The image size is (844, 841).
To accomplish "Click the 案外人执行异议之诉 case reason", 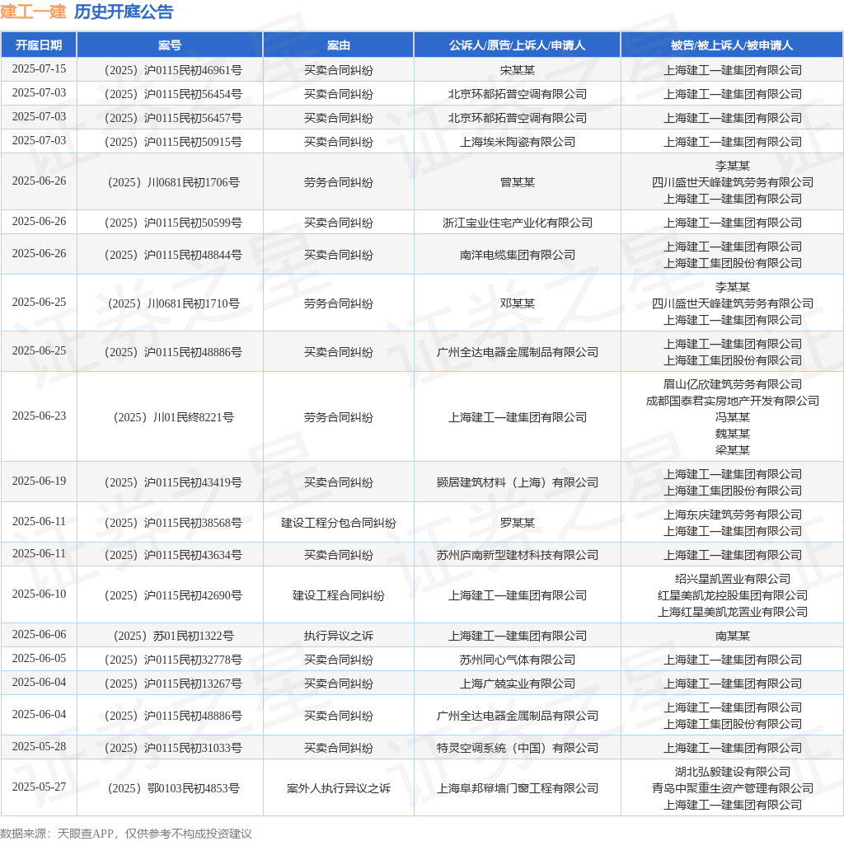I will 338,789.
